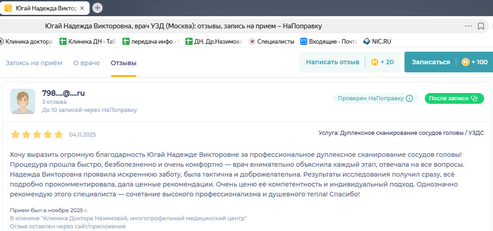The image size is (493, 231).
Task: Open the Входящие - Почта mail bookmark
Action: coord(328,41)
